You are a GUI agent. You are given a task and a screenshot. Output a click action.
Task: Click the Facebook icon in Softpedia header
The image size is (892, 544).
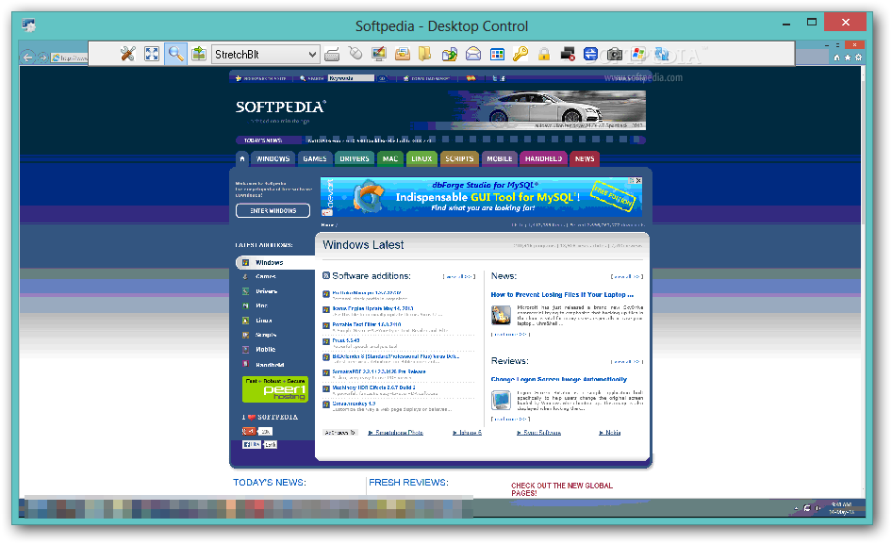pyautogui.click(x=503, y=78)
